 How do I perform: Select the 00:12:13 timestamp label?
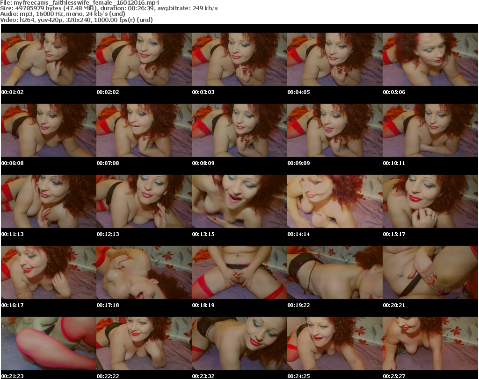pyautogui.click(x=108, y=234)
